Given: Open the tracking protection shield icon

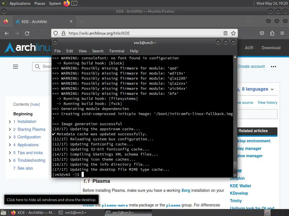Looking at the screenshot, I should [56, 33].
